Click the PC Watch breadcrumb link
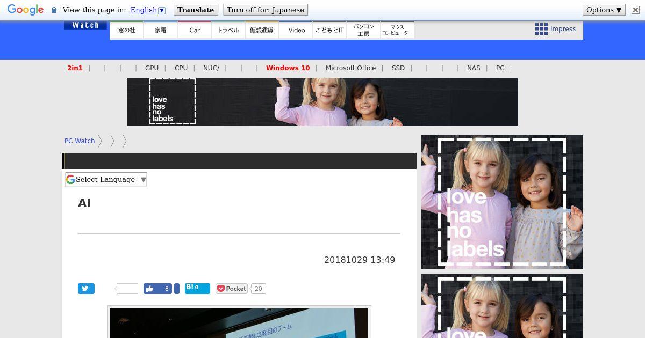 pos(80,141)
